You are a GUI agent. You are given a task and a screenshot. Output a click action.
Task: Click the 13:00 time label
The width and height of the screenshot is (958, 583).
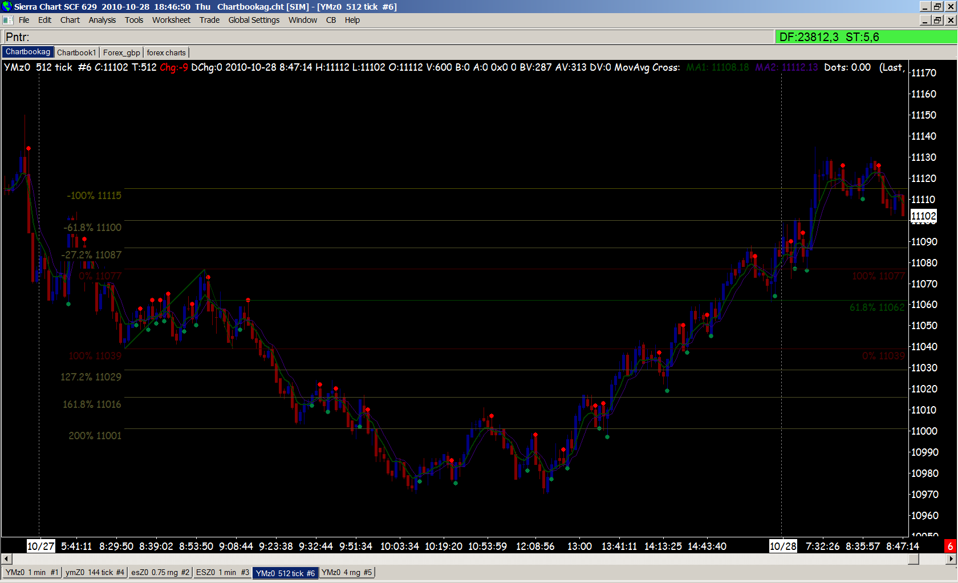(x=579, y=546)
